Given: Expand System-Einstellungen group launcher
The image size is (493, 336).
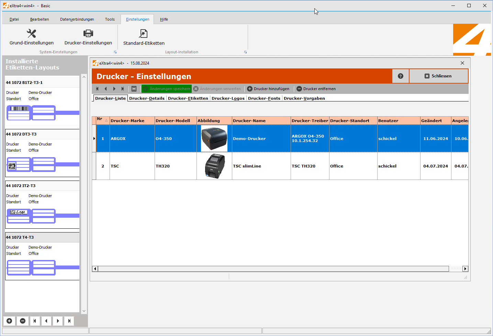Looking at the screenshot, I should pyautogui.click(x=115, y=52).
